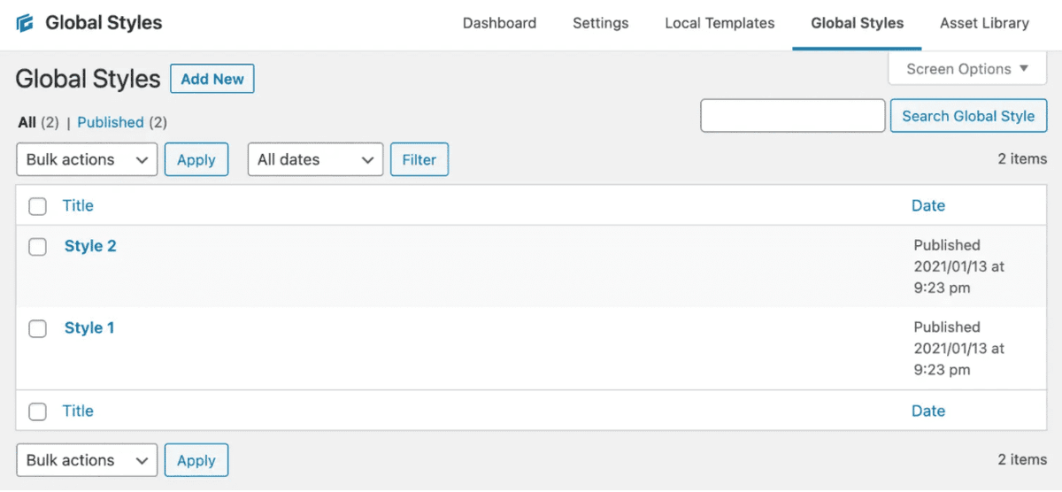Focus the global style search input field
The width and height of the screenshot is (1062, 492).
click(792, 116)
